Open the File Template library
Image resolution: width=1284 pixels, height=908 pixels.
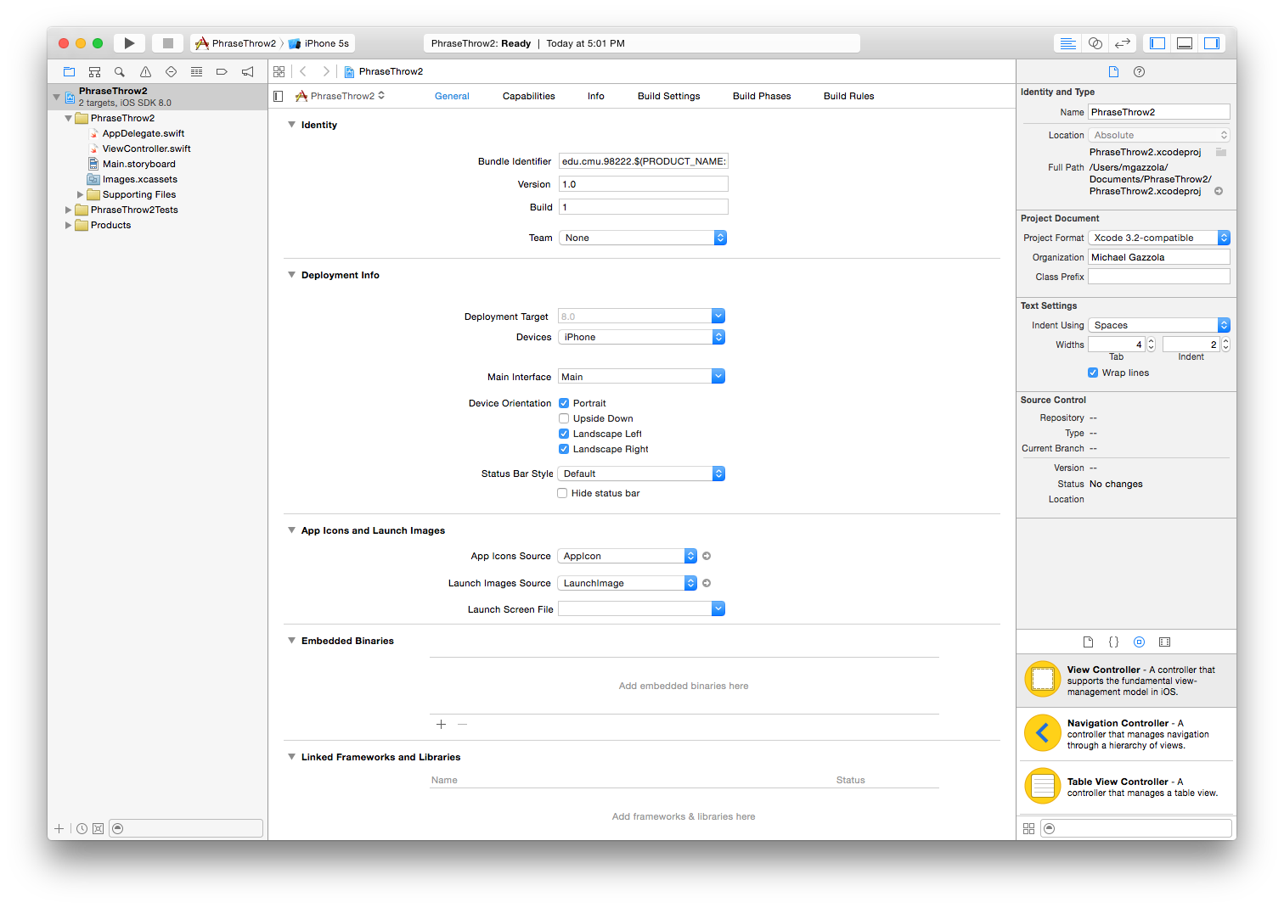(1088, 642)
